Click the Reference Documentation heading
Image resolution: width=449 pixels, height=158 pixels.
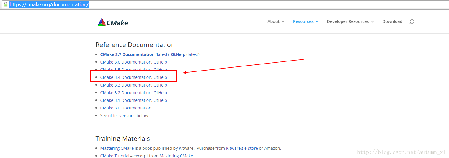(135, 45)
